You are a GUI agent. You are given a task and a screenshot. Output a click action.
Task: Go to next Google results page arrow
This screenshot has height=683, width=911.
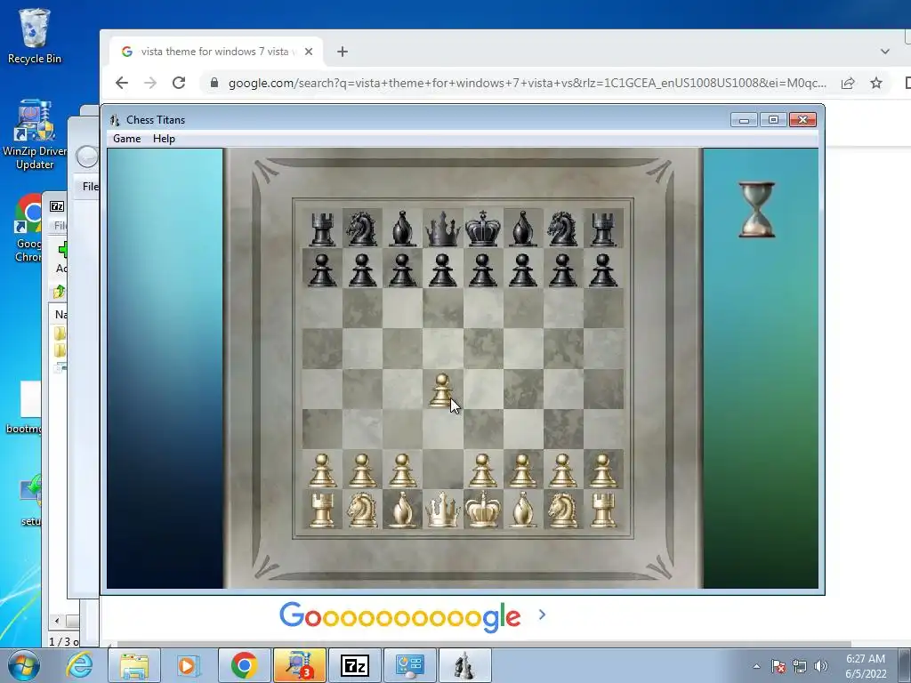542,615
